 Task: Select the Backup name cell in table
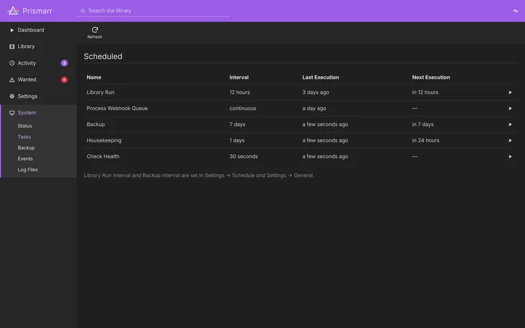click(x=96, y=125)
